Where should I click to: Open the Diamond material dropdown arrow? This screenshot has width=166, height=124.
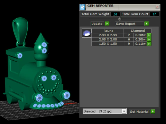tap(124, 111)
